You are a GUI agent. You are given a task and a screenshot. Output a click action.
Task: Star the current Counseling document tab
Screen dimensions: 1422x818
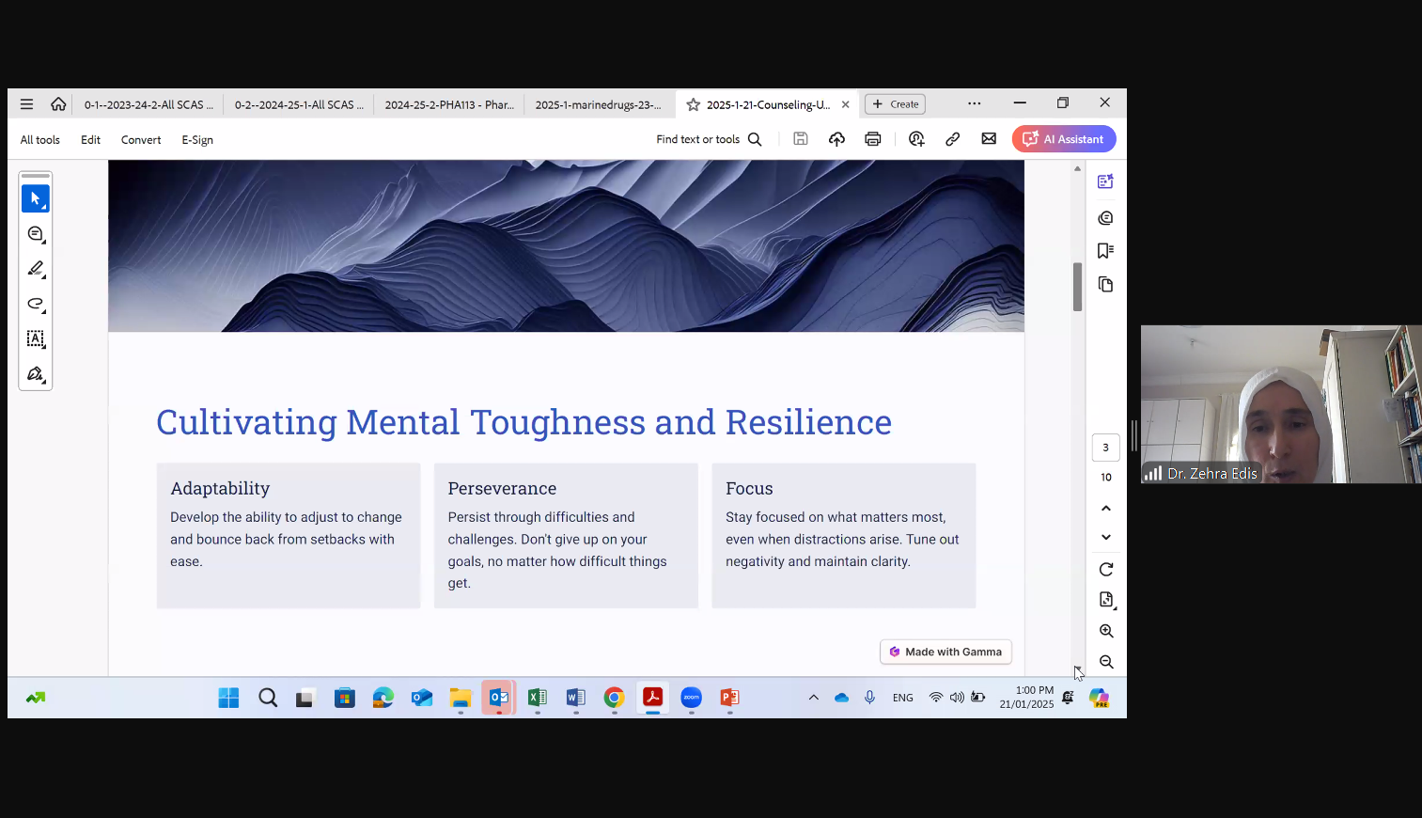[x=694, y=104]
